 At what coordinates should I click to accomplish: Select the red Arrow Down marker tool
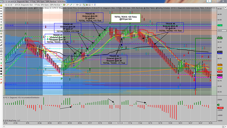pyautogui.click(x=1, y=66)
